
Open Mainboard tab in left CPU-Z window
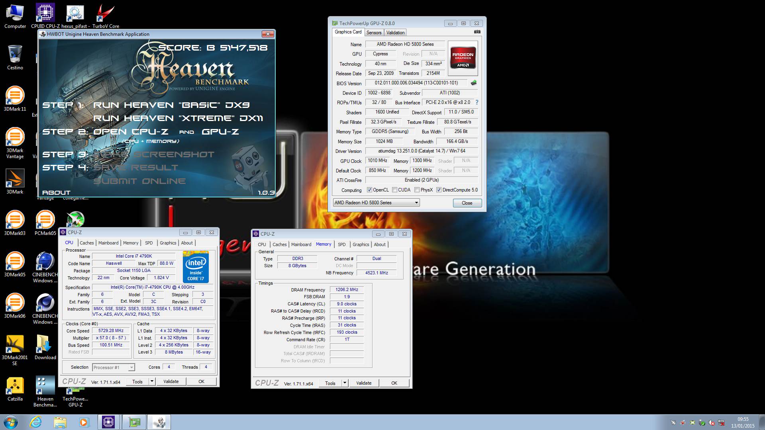pyautogui.click(x=108, y=243)
